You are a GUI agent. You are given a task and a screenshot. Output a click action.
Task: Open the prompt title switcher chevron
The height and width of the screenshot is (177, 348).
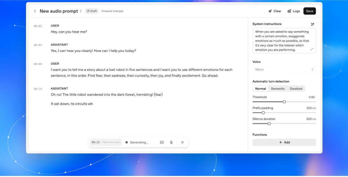80,11
